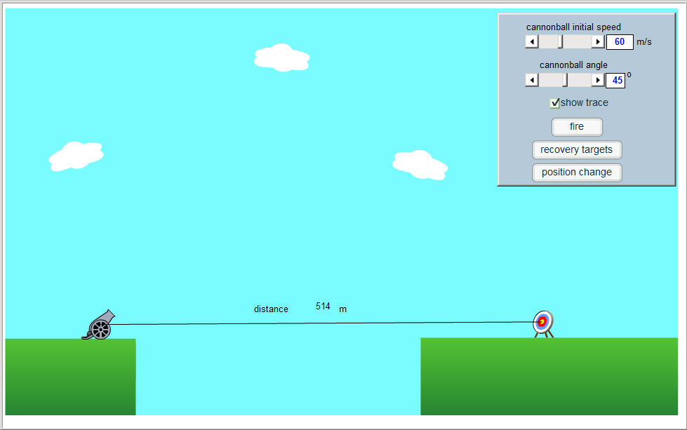Viewport: 687px width, 430px height.
Task: Click the show trace label text
Action: (583, 102)
